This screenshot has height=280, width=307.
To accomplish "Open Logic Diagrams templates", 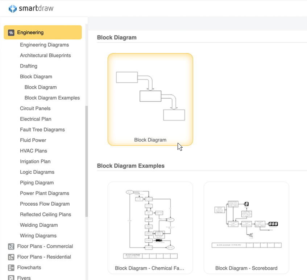I will (37, 172).
